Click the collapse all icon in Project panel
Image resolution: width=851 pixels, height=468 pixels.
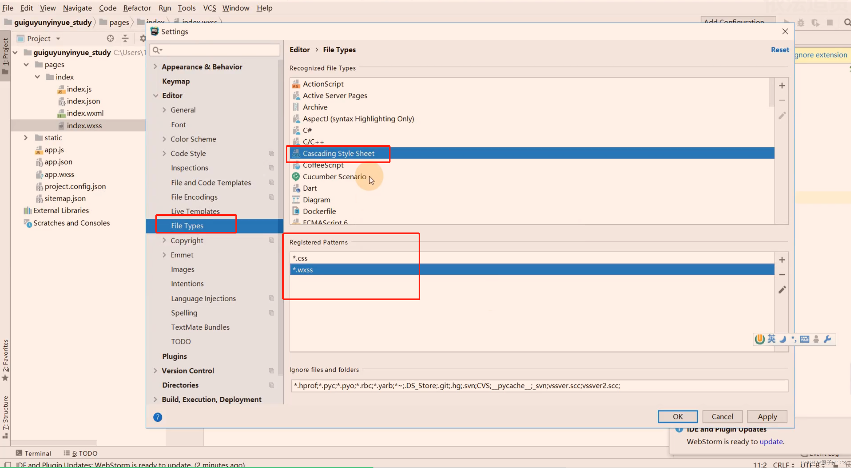(125, 39)
